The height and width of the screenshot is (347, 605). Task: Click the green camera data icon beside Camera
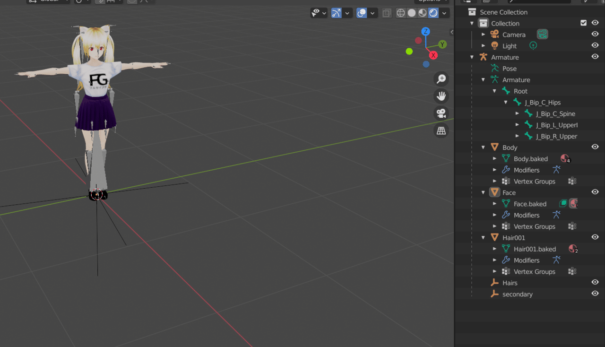(542, 34)
